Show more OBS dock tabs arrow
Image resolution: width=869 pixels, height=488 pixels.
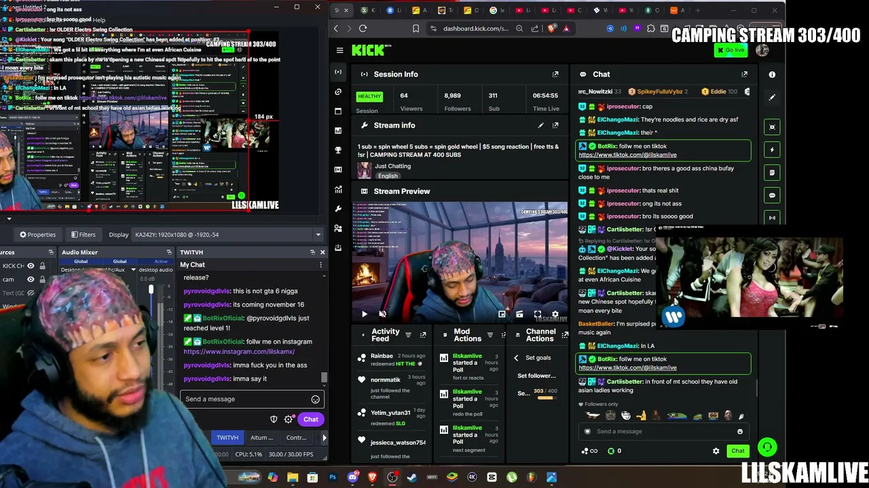tap(324, 438)
